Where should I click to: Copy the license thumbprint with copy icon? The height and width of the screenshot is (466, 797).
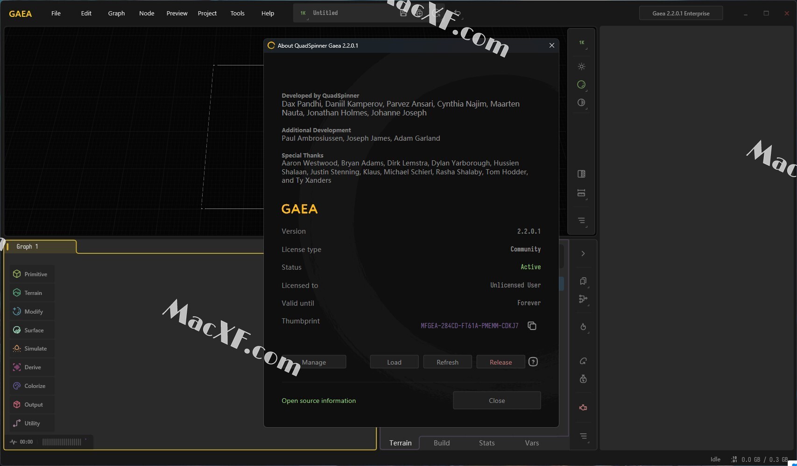(x=532, y=326)
